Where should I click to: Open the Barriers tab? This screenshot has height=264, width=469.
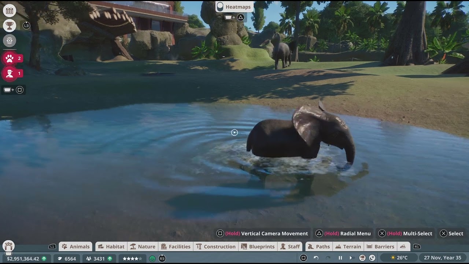[x=380, y=246]
